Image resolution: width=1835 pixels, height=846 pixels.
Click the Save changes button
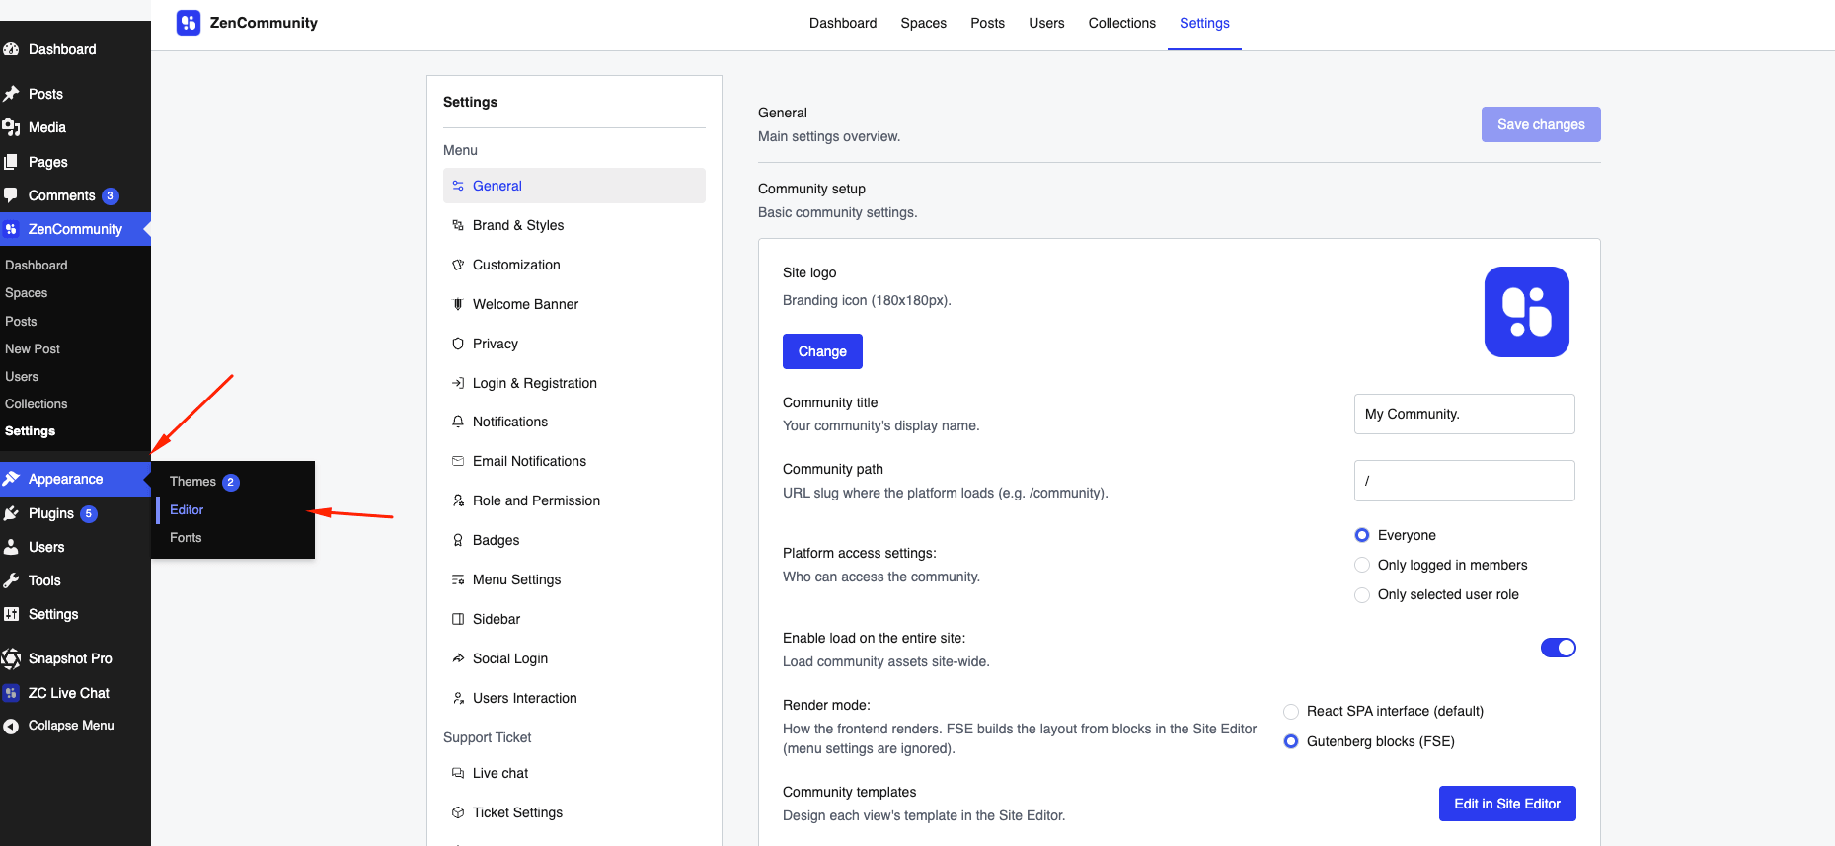click(1541, 124)
